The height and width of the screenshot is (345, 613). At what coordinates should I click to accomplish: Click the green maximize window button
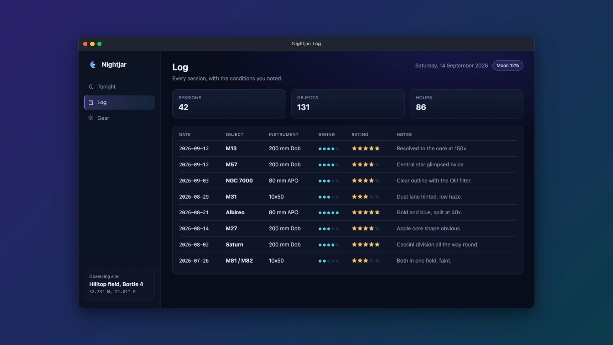tap(100, 44)
